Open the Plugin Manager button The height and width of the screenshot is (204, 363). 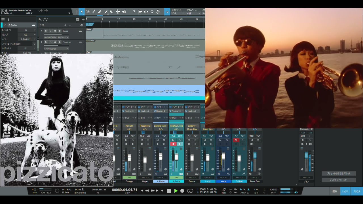pos(339,180)
